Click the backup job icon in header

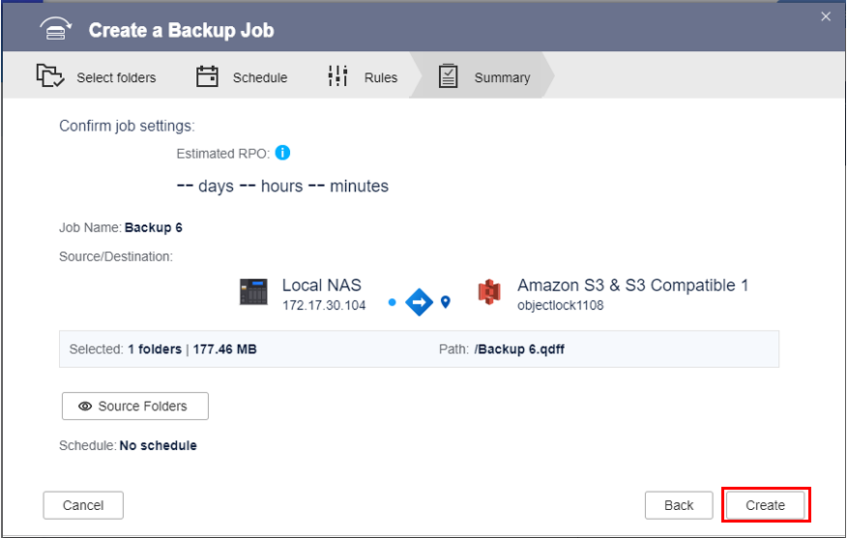point(56,30)
